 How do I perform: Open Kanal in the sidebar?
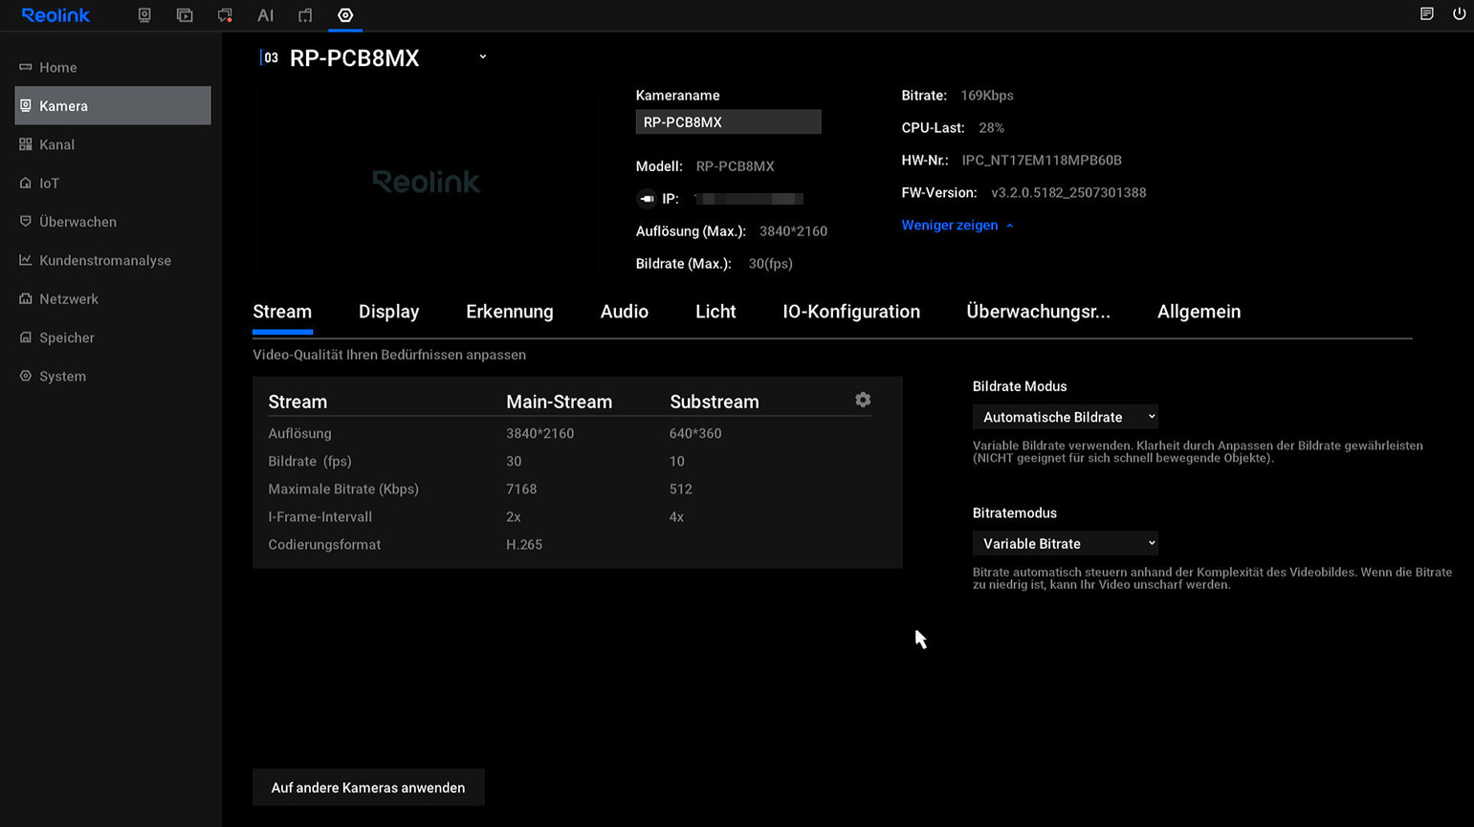(x=113, y=144)
